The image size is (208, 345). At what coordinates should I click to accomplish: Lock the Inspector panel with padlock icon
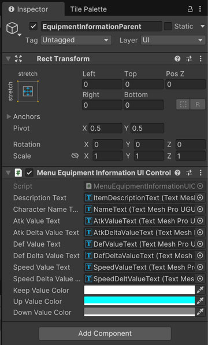(190, 9)
